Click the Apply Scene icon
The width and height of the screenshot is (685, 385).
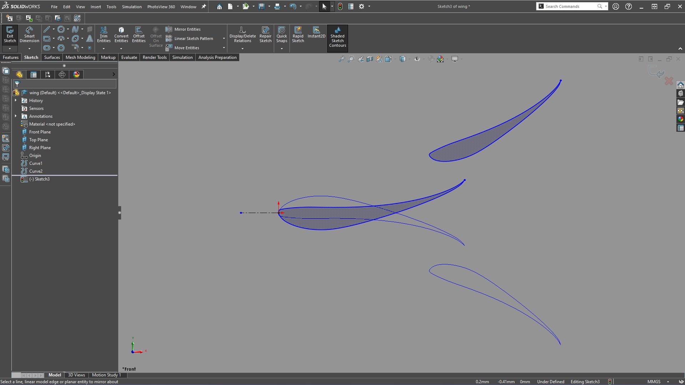pyautogui.click(x=440, y=59)
